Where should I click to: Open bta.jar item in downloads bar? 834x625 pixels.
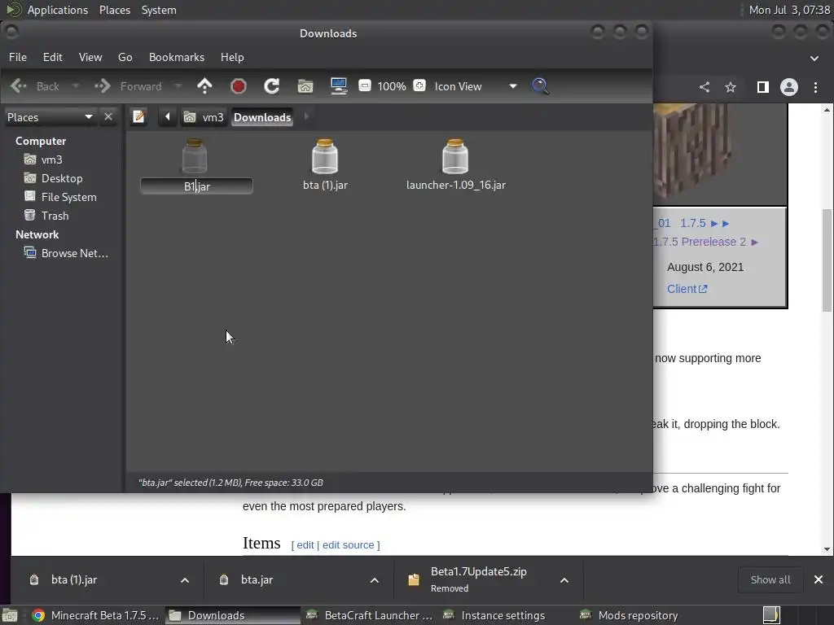(257, 579)
